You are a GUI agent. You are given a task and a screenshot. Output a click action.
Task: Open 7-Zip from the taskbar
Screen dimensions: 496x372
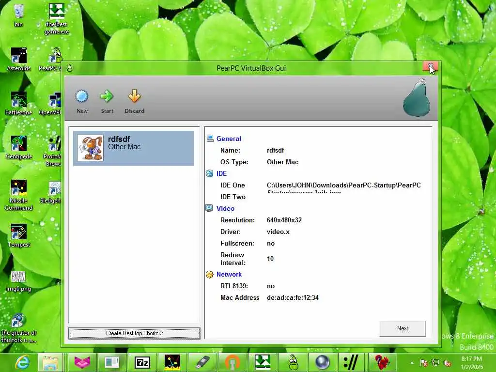coord(142,362)
